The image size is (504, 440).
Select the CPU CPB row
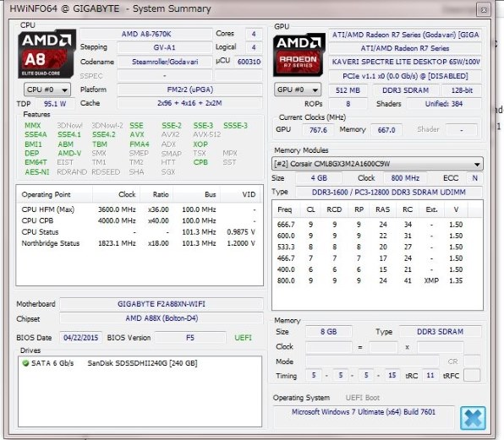click(x=139, y=220)
